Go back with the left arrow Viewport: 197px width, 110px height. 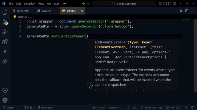click(83, 4)
